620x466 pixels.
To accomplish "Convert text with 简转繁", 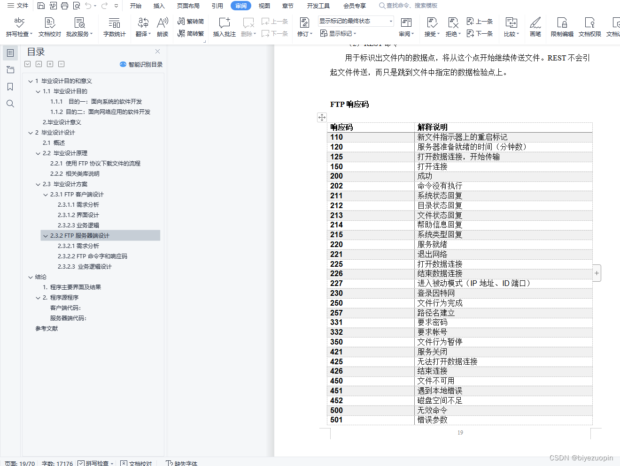I will [x=191, y=33].
